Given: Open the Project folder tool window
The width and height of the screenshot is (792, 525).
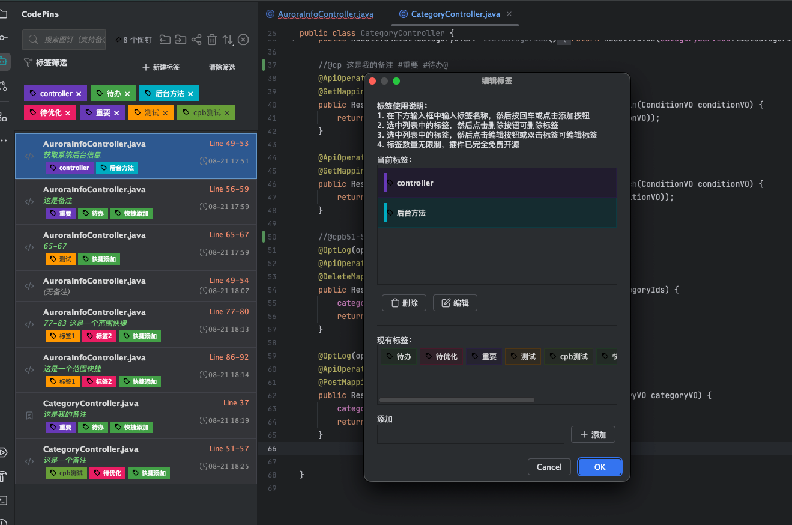Looking at the screenshot, I should pyautogui.click(x=3, y=13).
